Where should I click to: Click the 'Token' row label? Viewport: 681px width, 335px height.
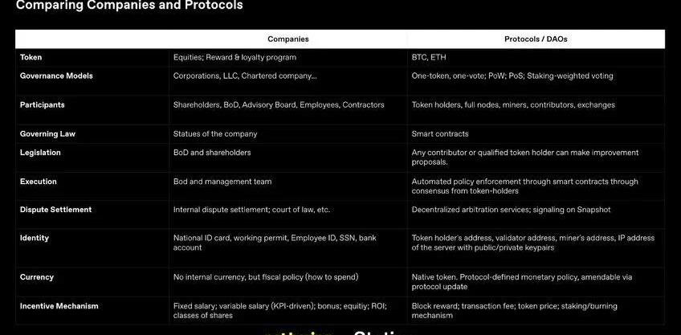tap(31, 58)
